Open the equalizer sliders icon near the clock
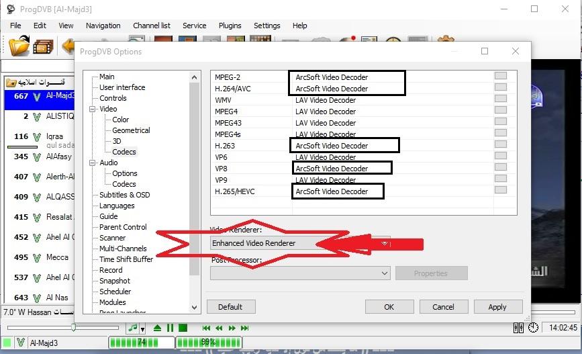The height and width of the screenshot is (354, 582). pos(518,328)
